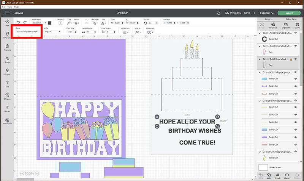The image size is (304, 181).
Task: Hide the Text layer with pink Pen thumbnail
Action: [x=296, y=46]
